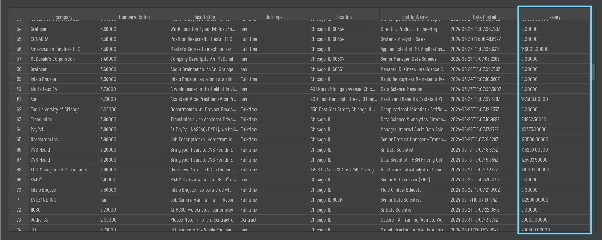Select the 2.00000 rating cell
The height and width of the screenshot is (240, 602).
pyautogui.click(x=134, y=220)
